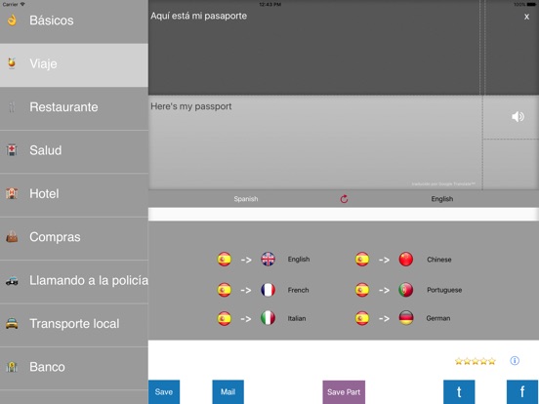This screenshot has width=539, height=404.
Task: Swap languages with the red refresh icon
Action: click(344, 199)
